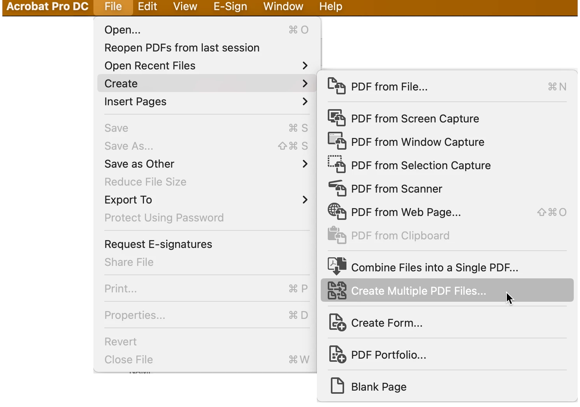Screen dimensions: 580x407
Task: Click the dimmed Save As... entry
Action: point(206,146)
